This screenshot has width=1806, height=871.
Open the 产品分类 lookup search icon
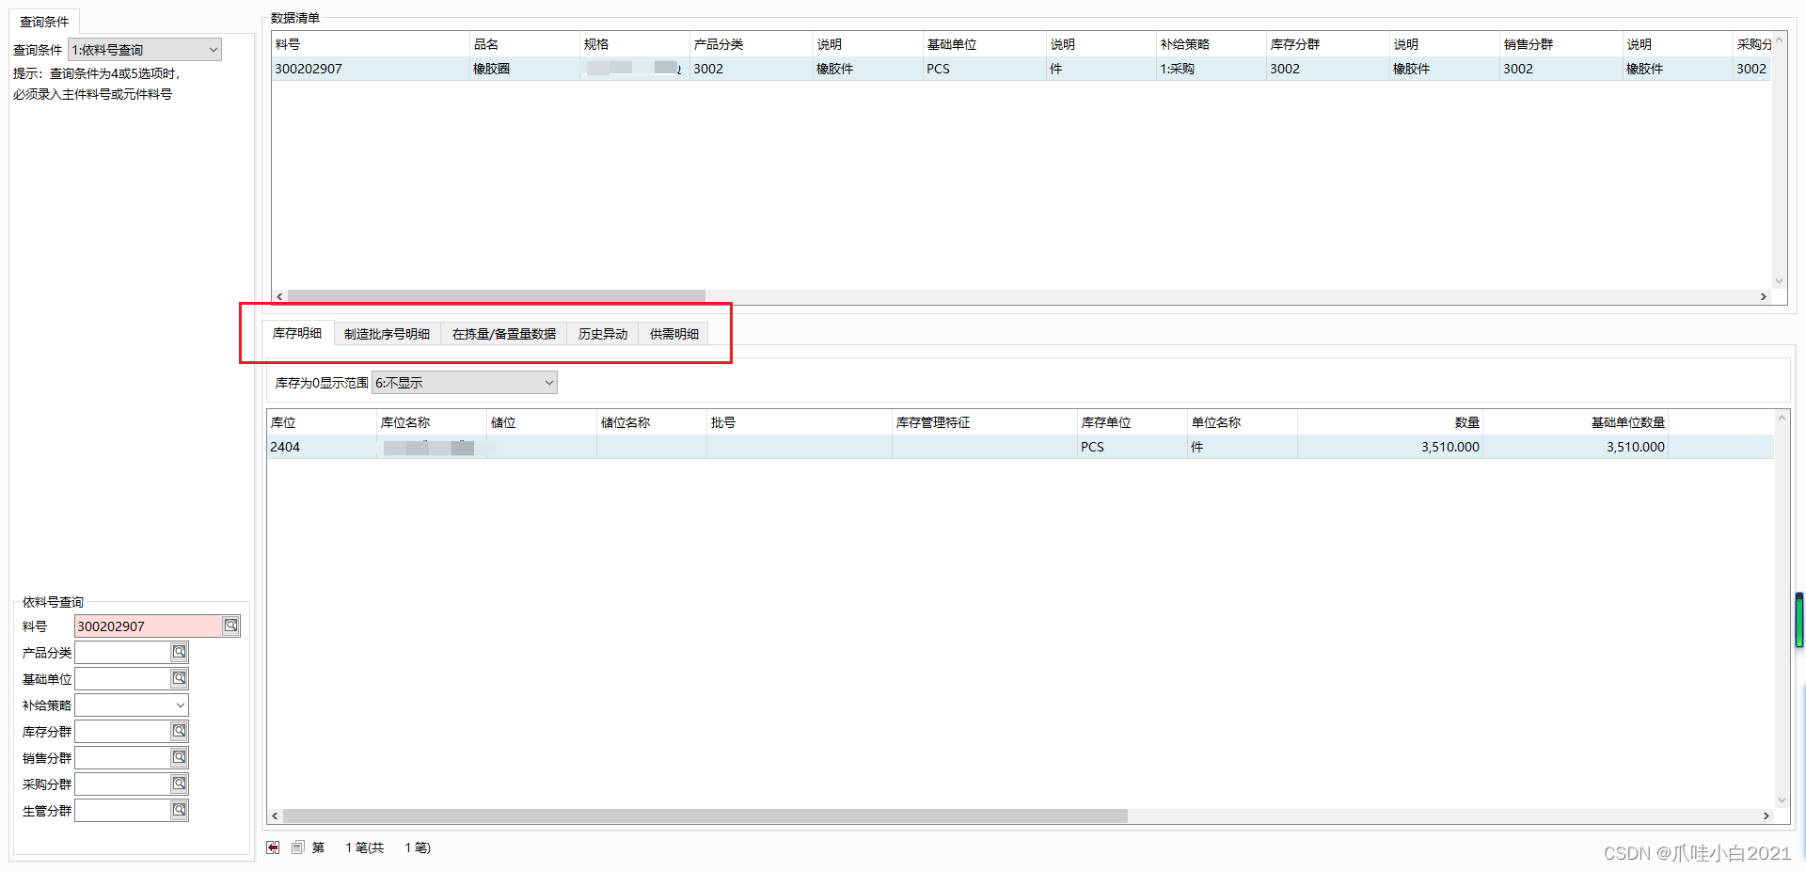(179, 652)
